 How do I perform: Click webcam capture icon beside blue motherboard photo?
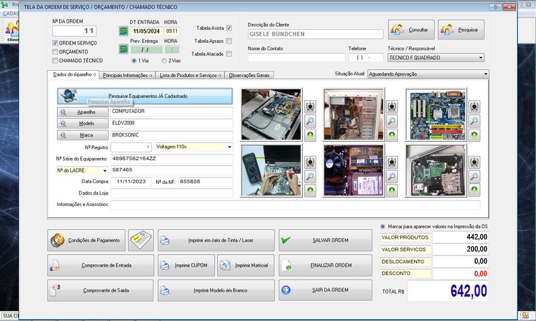pyautogui.click(x=474, y=107)
